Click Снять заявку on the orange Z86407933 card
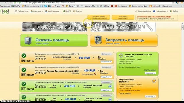 [124, 93]
